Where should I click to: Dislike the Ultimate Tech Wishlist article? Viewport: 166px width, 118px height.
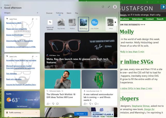pyautogui.click(x=53, y=104)
